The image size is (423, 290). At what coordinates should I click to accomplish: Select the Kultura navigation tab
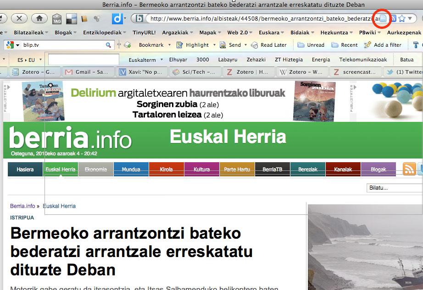coord(201,170)
